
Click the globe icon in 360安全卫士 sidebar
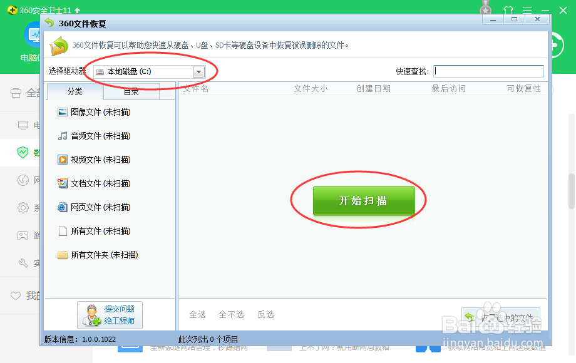[23, 180]
